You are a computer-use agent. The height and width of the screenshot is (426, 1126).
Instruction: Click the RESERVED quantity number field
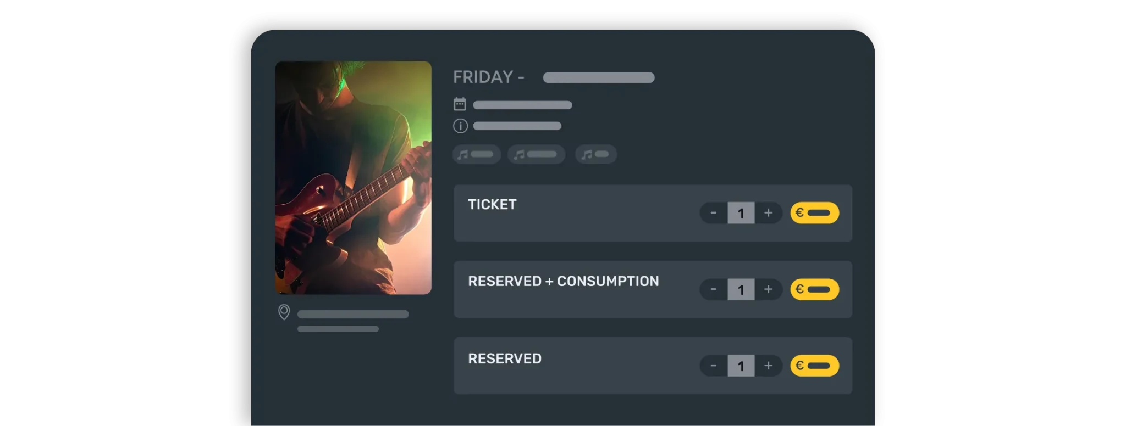coord(741,366)
